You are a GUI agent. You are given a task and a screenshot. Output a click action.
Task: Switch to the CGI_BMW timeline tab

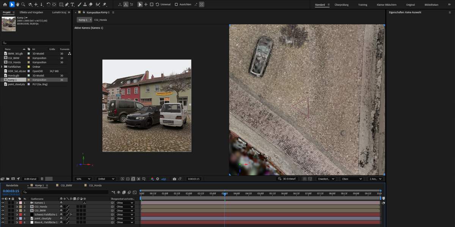coord(66,186)
